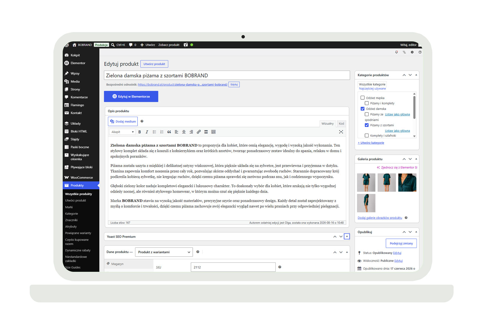This screenshot has width=492, height=324.
Task: Click the Dodaj medium button
Action: (x=123, y=121)
